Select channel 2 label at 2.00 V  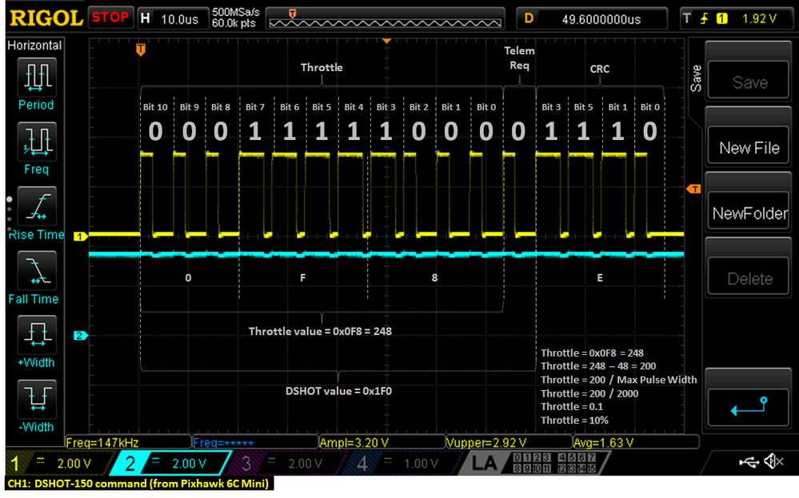pos(170,464)
